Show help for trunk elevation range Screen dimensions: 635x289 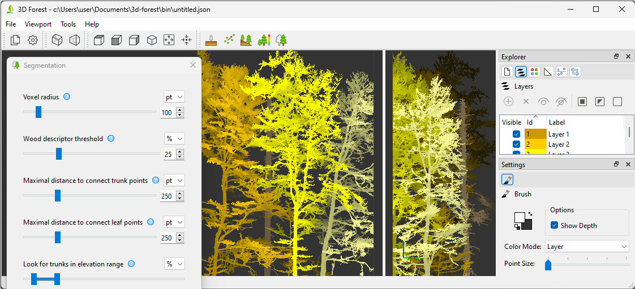[x=131, y=264]
